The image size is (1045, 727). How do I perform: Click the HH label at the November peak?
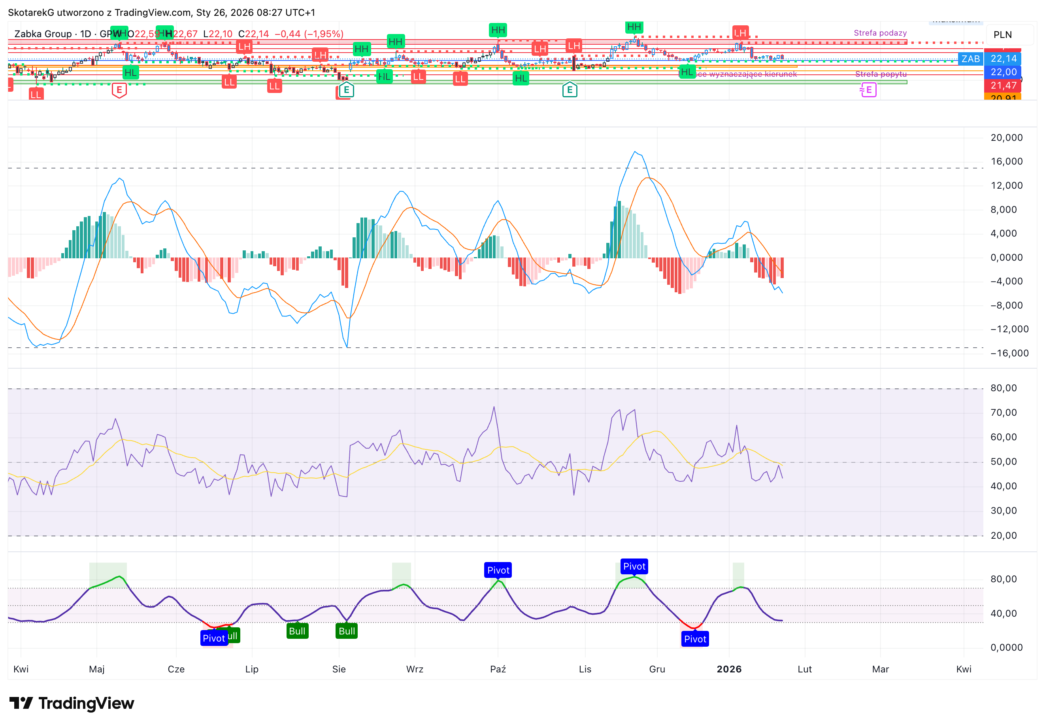click(x=634, y=27)
